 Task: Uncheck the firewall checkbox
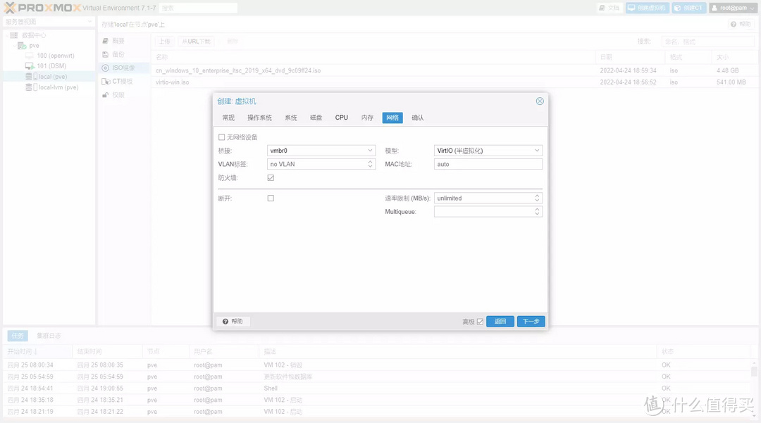[x=271, y=178]
